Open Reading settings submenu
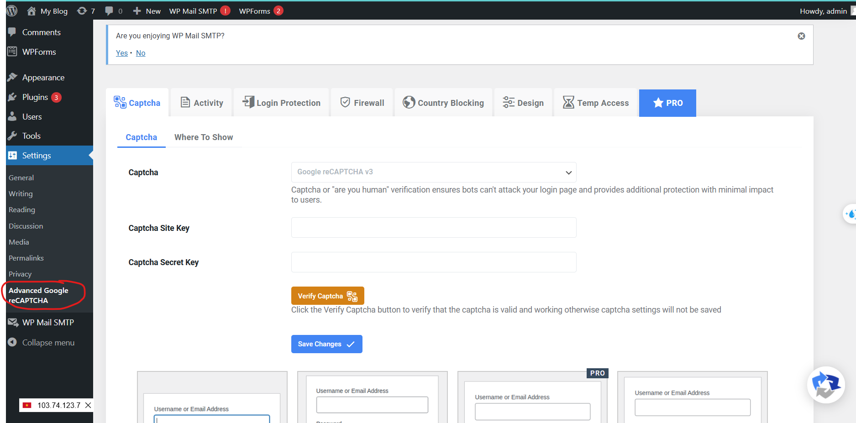This screenshot has width=856, height=423. 22,209
